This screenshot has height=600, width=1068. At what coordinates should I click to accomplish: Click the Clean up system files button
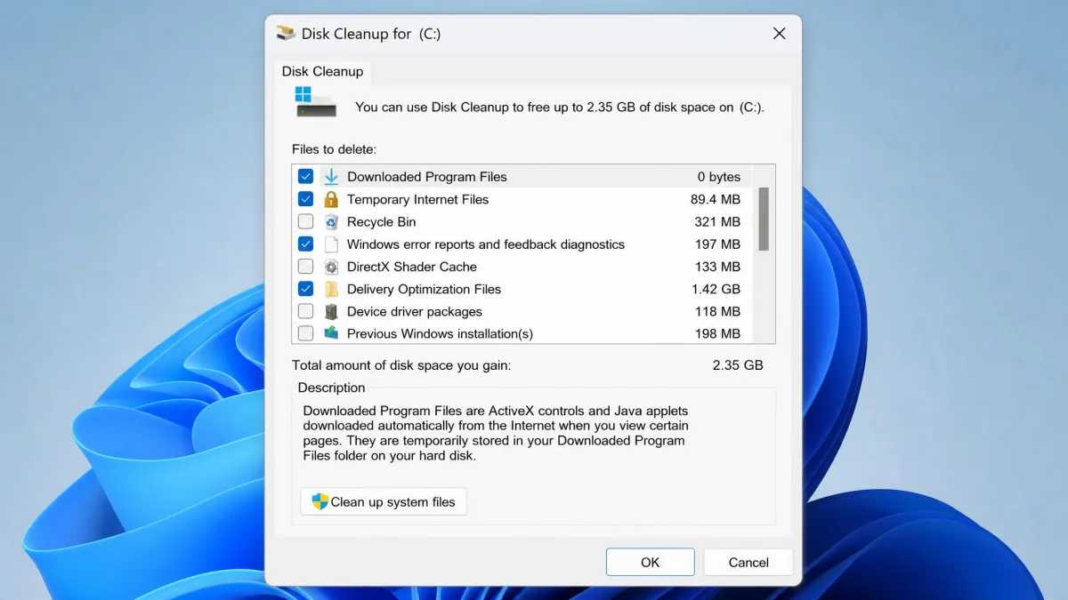point(384,501)
